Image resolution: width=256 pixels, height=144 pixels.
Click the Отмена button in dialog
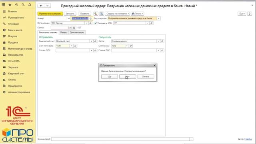click(146, 76)
